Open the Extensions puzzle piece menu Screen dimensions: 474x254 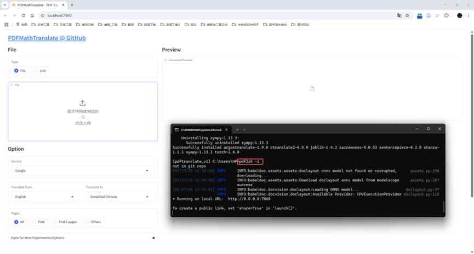[x=447, y=15]
